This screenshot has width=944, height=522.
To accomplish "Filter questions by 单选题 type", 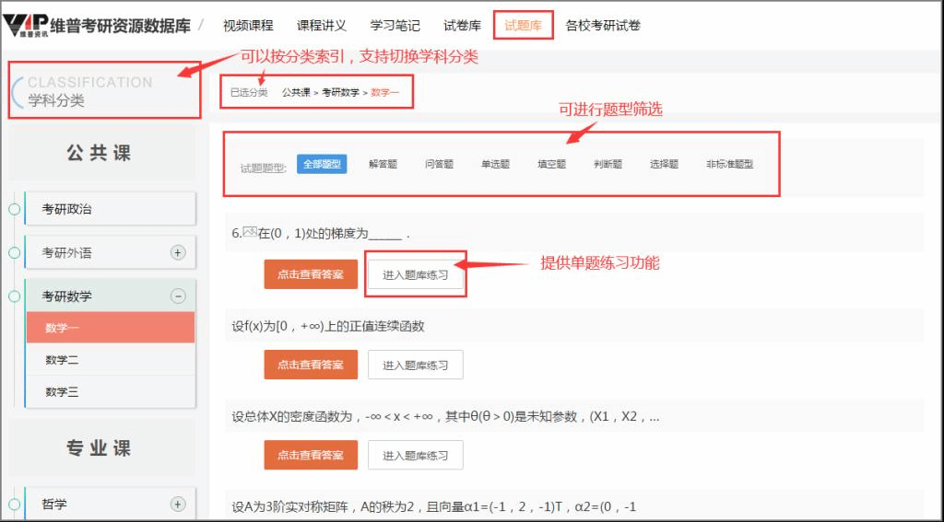I will coord(495,164).
